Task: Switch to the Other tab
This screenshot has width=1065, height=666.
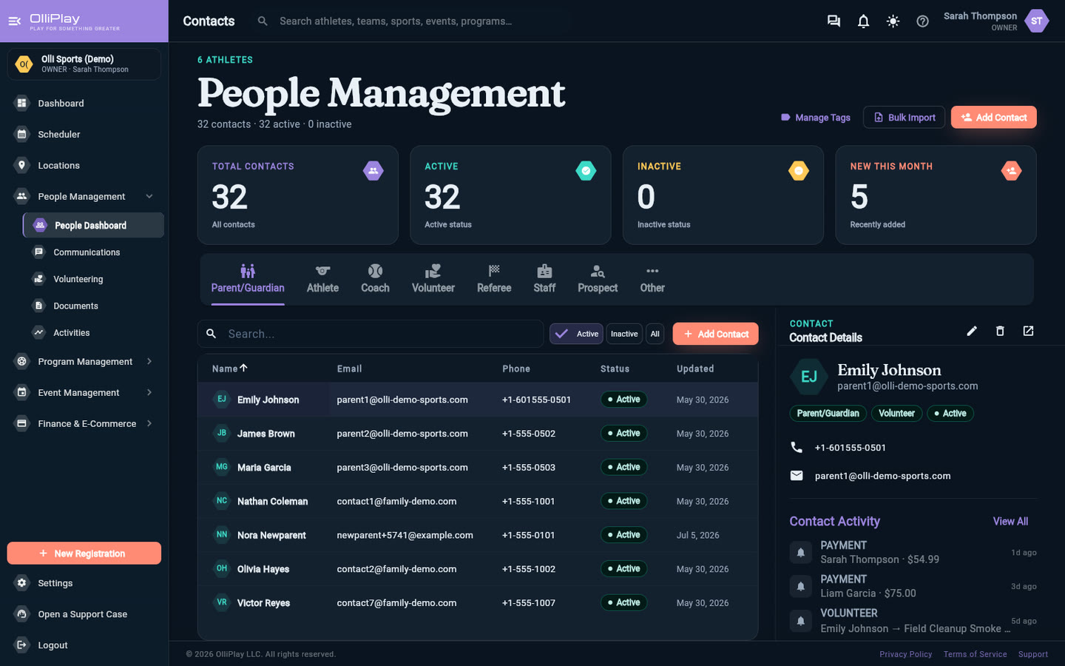Action: [652, 279]
